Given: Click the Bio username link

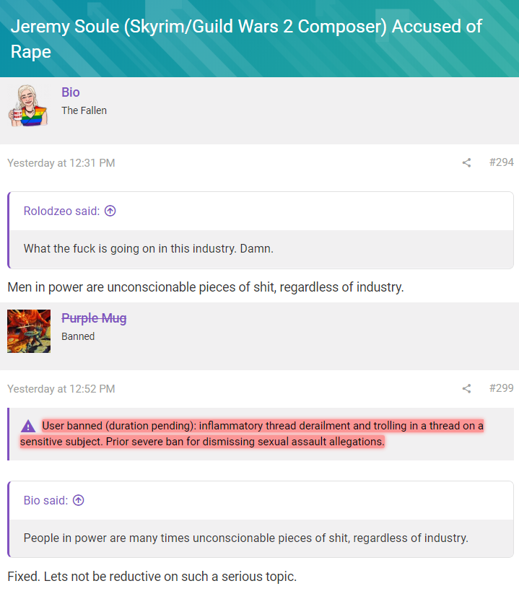Looking at the screenshot, I should click(x=71, y=92).
